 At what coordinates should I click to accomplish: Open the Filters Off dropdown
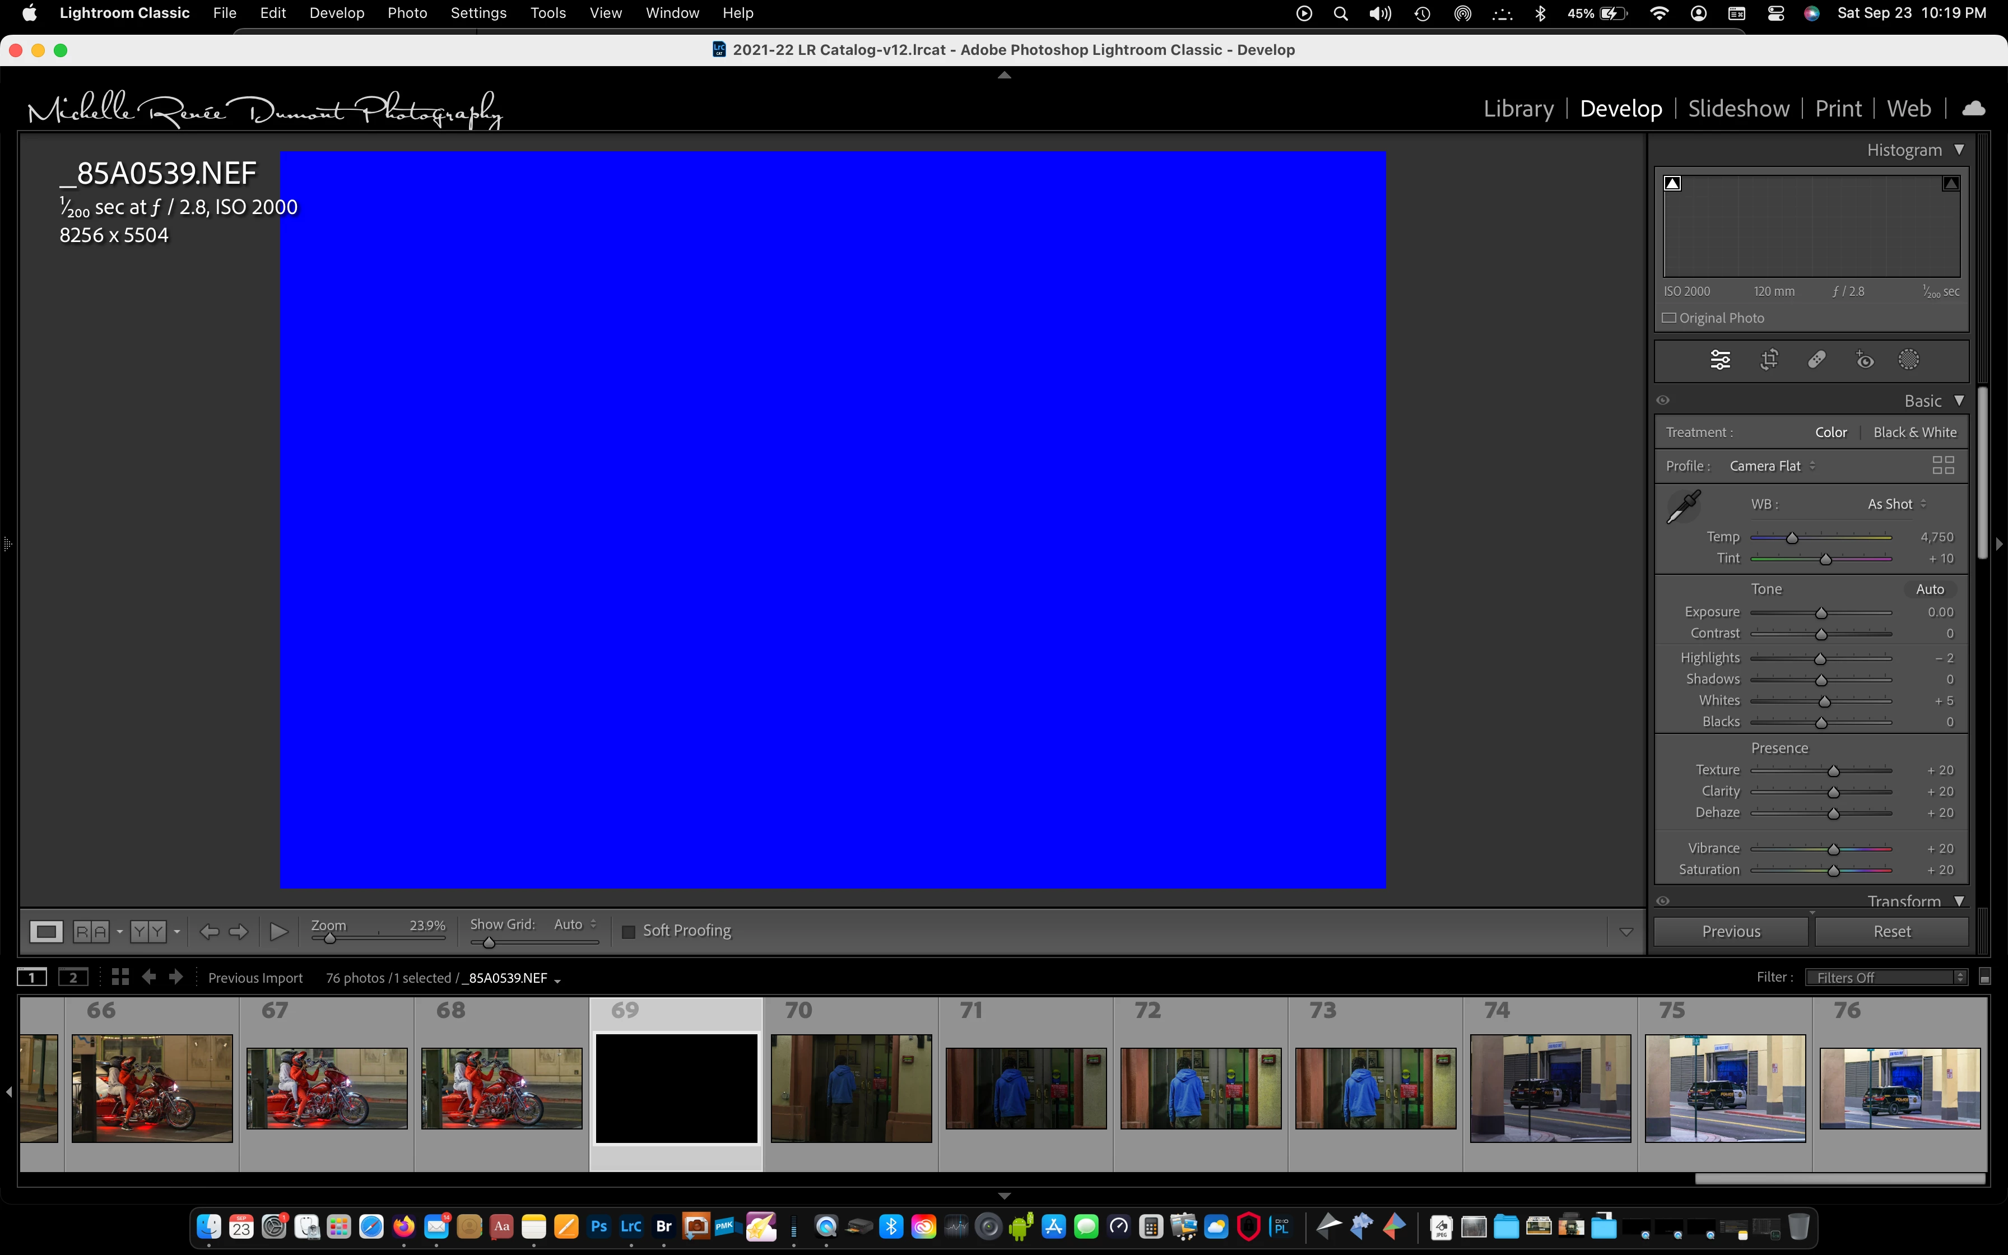click(x=1886, y=977)
